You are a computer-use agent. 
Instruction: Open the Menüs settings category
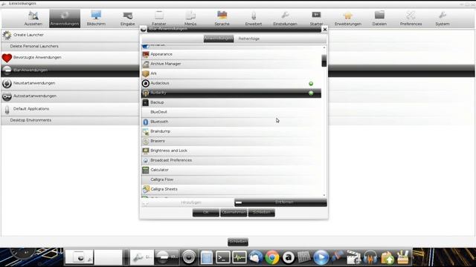(x=190, y=19)
